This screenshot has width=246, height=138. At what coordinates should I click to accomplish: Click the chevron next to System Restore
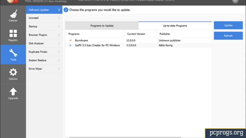[59, 60]
